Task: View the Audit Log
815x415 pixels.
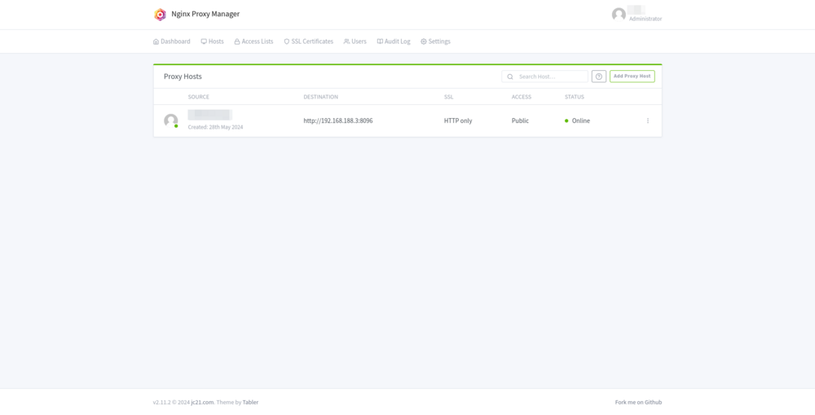Action: click(394, 41)
